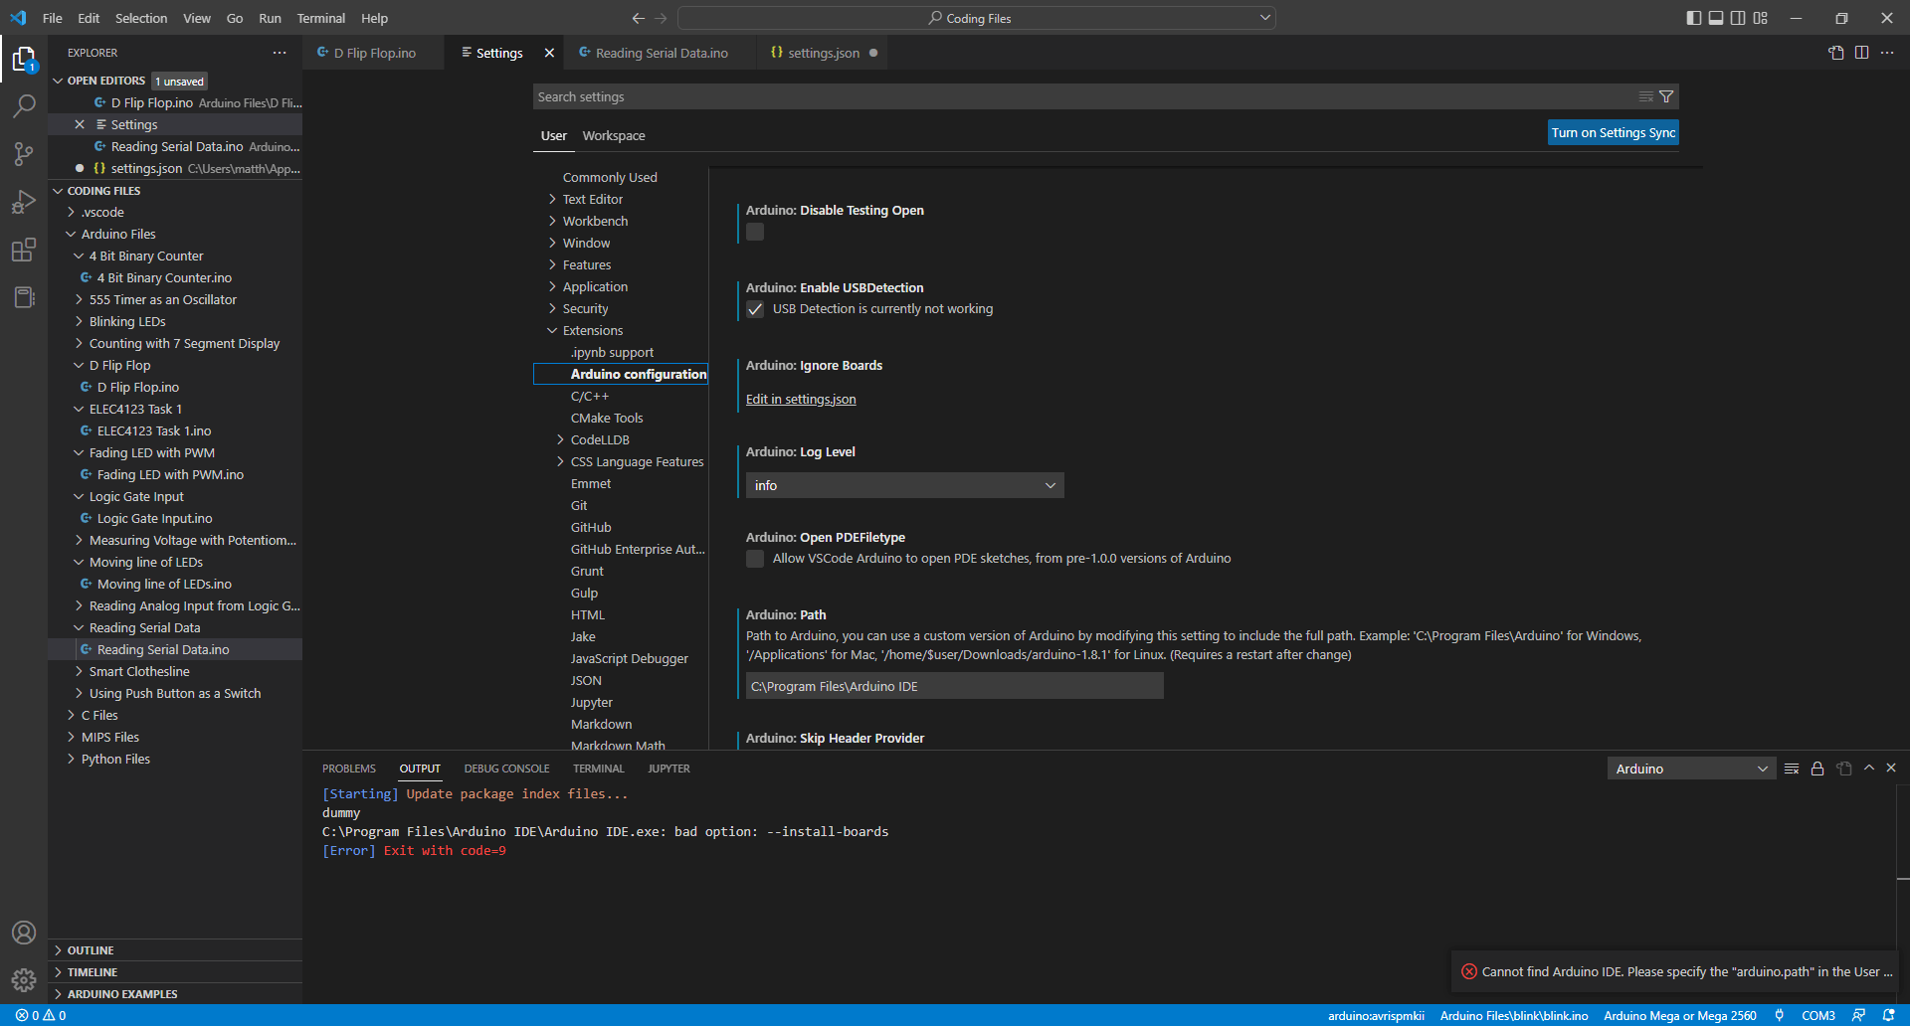Open the Arduino activity bar icon
This screenshot has width=1910, height=1026.
[x=24, y=297]
